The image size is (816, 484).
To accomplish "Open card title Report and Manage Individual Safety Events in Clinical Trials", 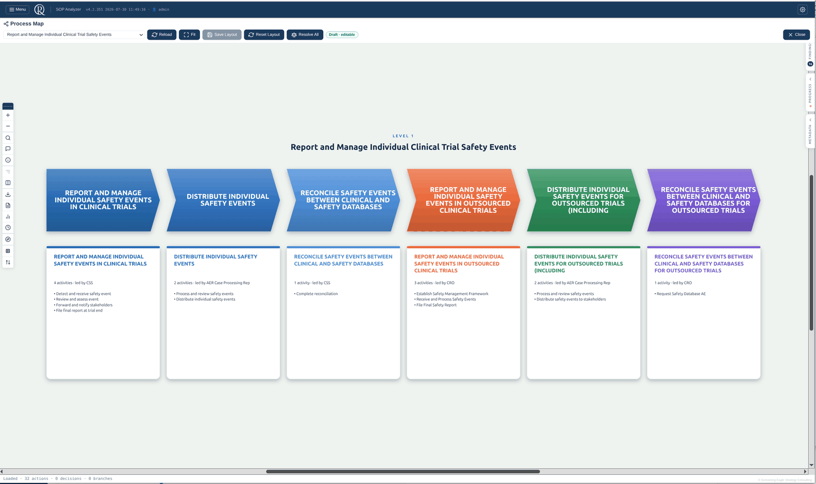I will click(100, 260).
